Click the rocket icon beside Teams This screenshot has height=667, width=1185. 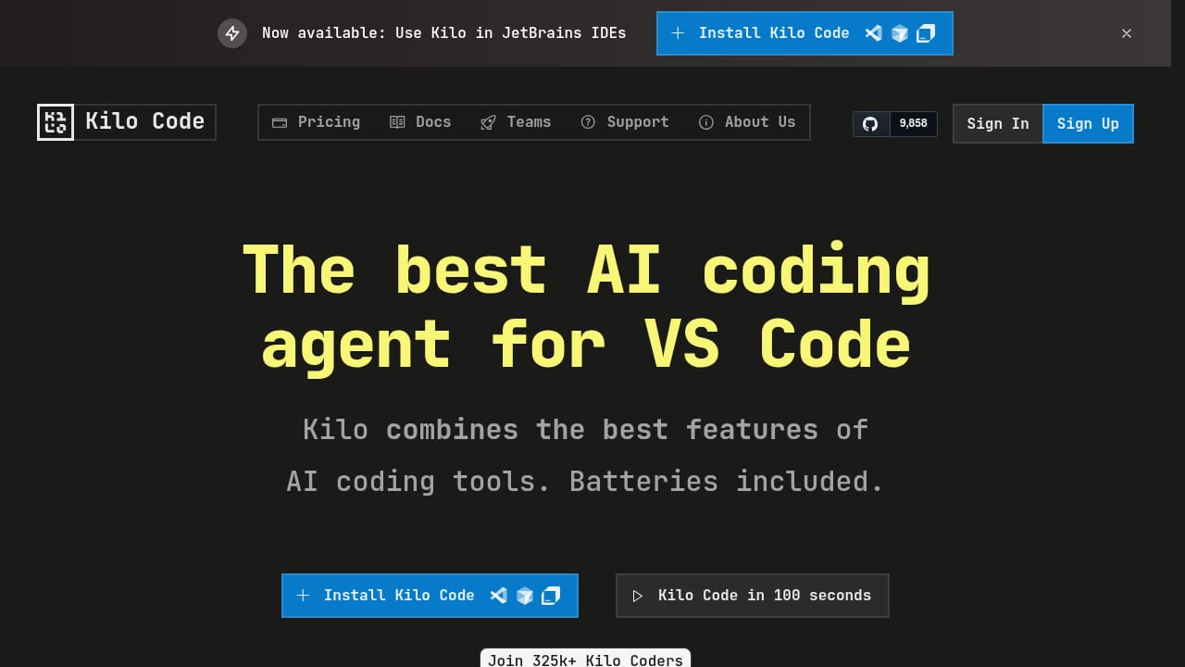coord(488,122)
